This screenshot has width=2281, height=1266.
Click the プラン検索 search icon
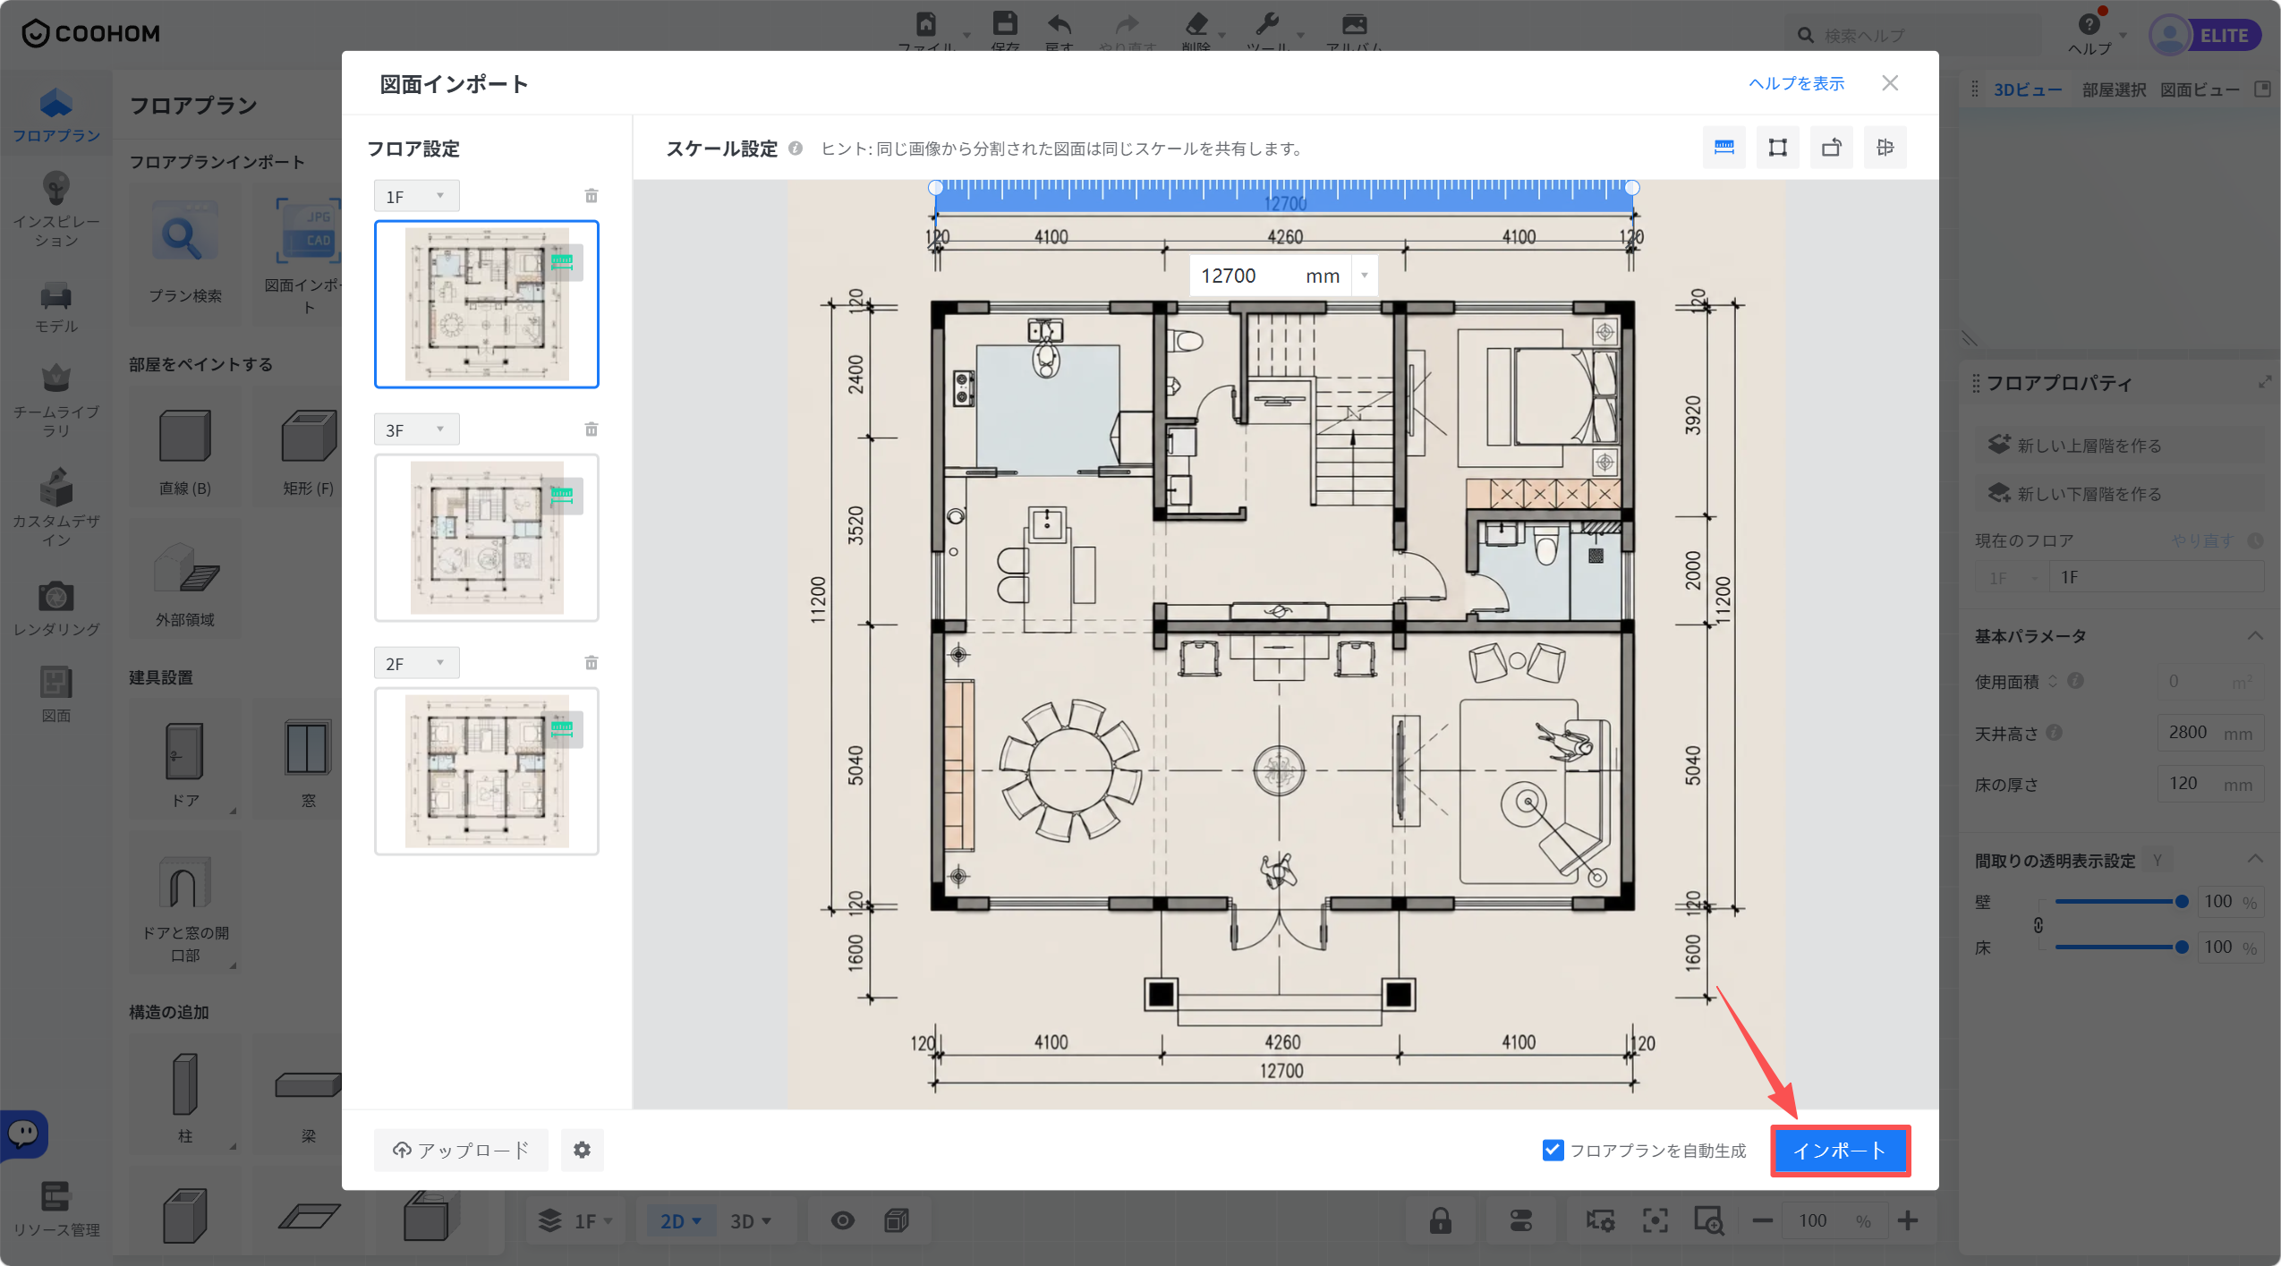pyautogui.click(x=184, y=231)
